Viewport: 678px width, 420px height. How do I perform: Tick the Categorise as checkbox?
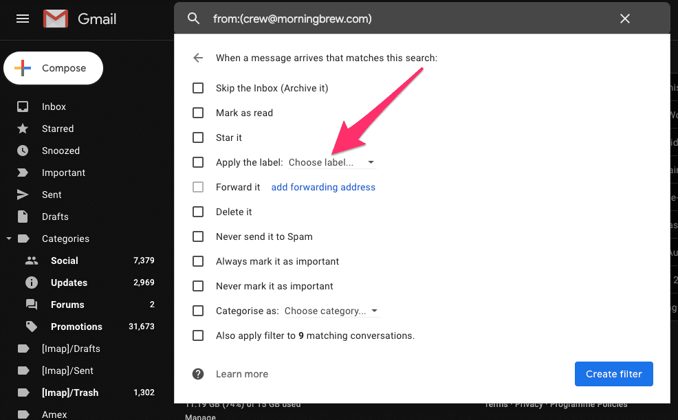point(198,311)
